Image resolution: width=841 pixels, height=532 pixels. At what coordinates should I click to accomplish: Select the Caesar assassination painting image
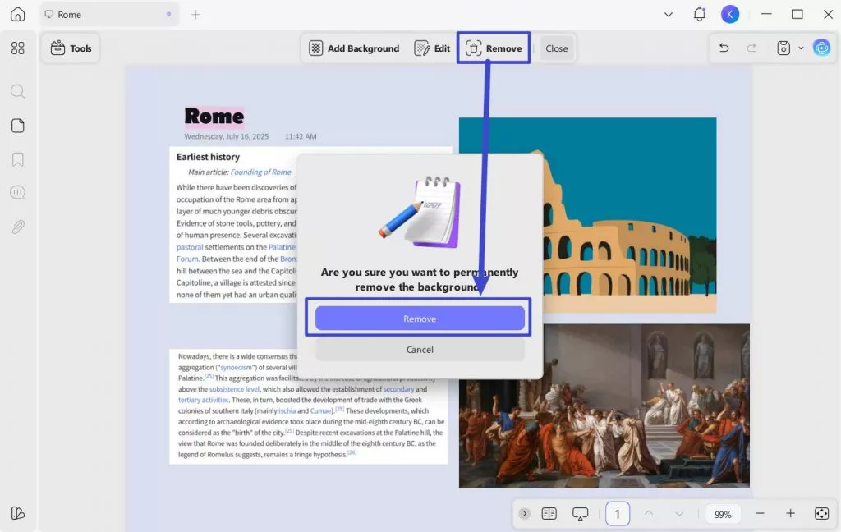(604, 406)
